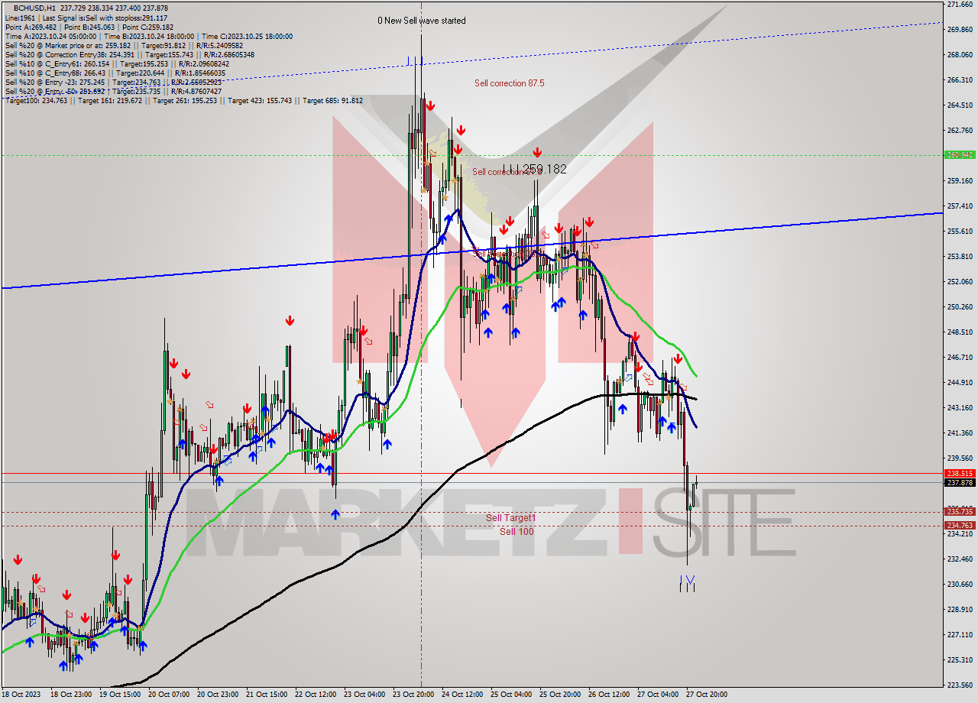Screen dimensions: 978x703
Task: Click the 250.260 price axis label
Action: click(x=959, y=306)
